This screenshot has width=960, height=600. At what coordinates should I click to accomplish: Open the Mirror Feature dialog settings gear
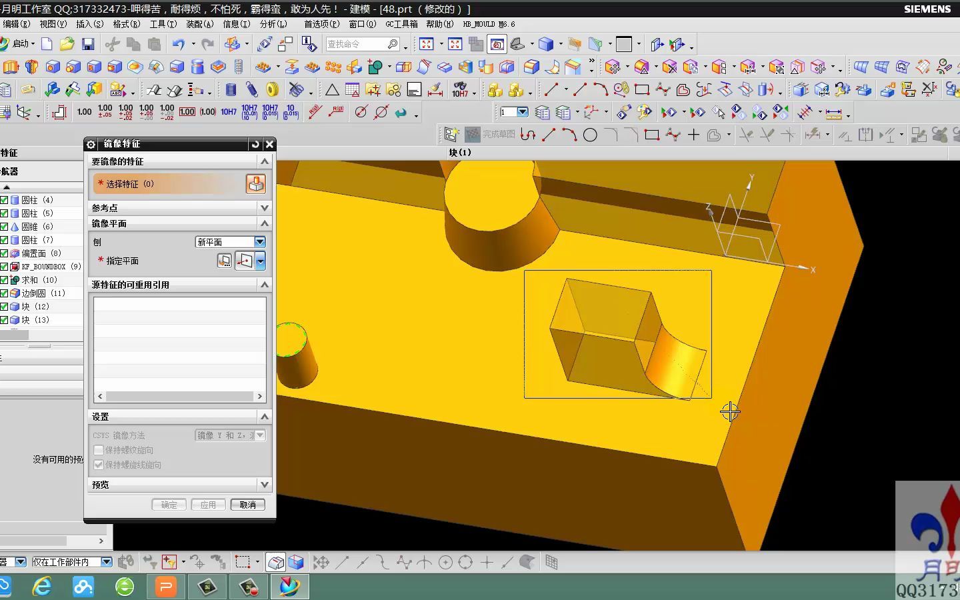[x=91, y=144]
